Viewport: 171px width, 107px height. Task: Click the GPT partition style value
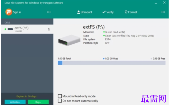tap(107, 43)
